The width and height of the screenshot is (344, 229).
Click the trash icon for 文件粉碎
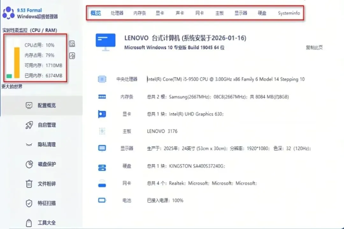coord(29,184)
